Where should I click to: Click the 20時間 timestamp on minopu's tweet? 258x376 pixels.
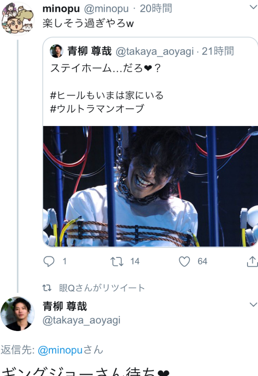[156, 8]
